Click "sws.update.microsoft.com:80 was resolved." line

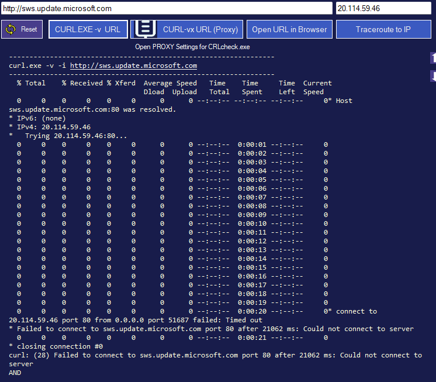pos(92,109)
